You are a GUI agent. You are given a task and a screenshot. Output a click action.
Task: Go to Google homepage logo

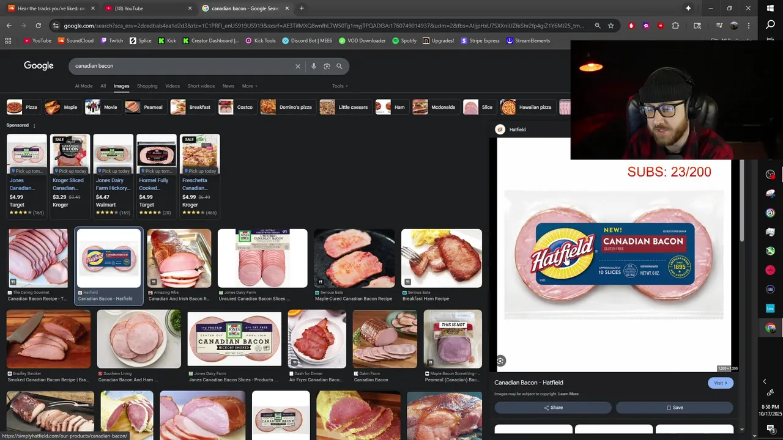pos(39,65)
